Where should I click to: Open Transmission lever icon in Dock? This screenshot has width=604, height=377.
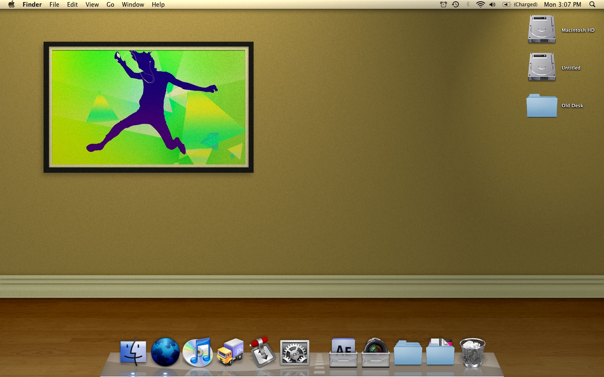click(x=262, y=352)
